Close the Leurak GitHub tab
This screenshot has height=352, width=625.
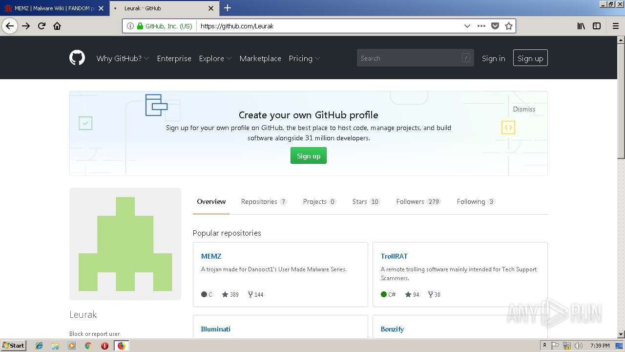[211, 8]
